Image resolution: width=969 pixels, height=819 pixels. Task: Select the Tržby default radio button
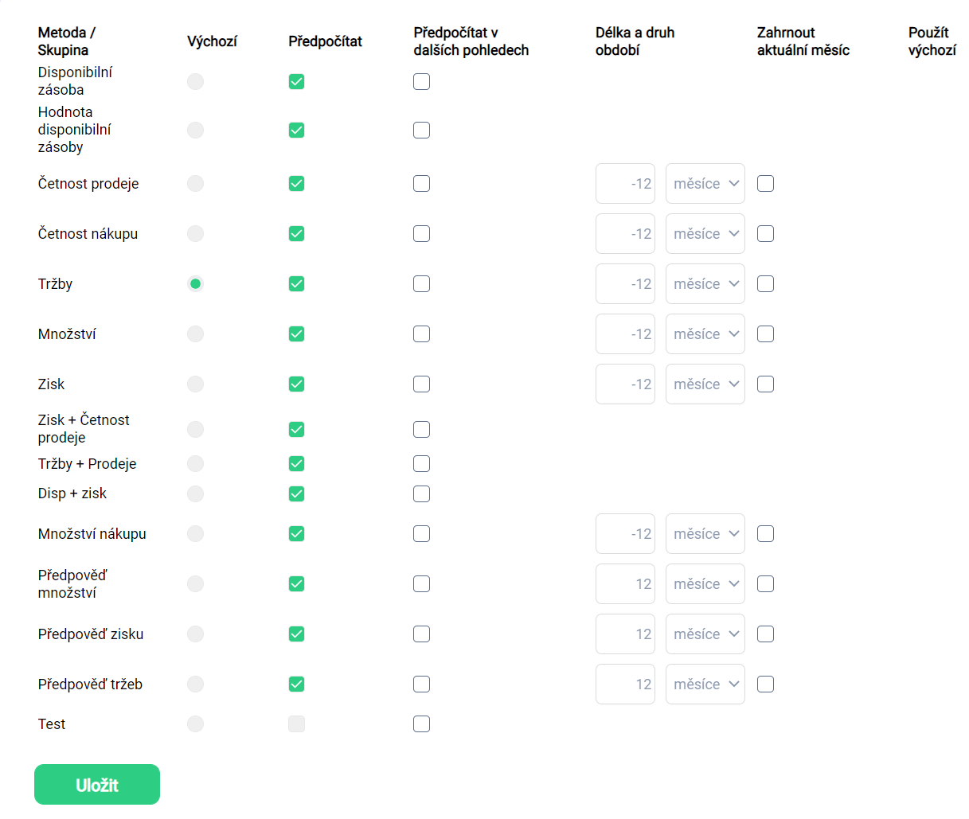tap(195, 284)
